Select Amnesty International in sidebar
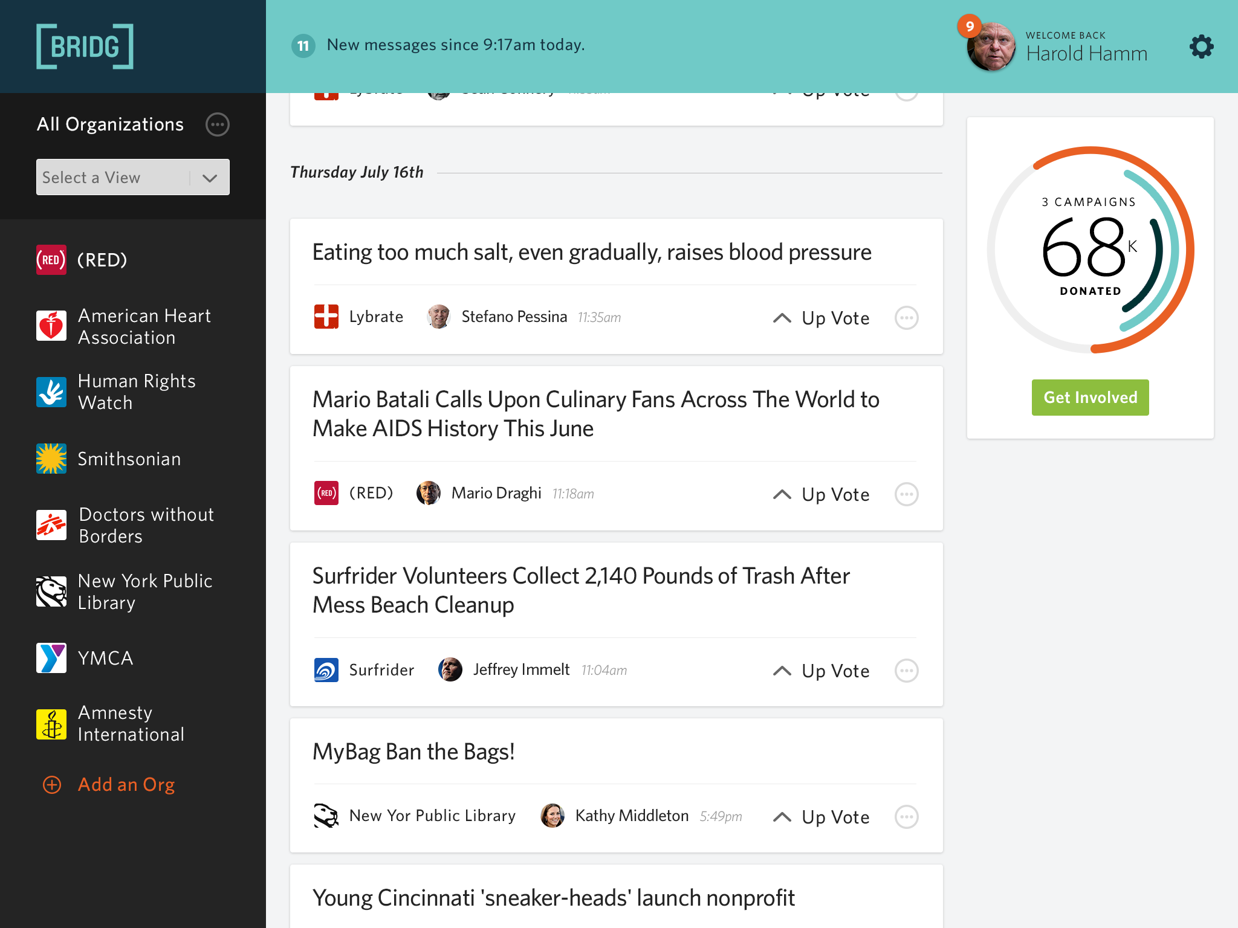The image size is (1238, 928). 131,724
